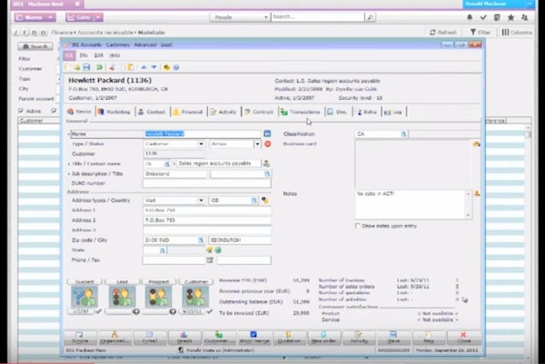Open the Columns layout icon
The width and height of the screenshot is (545, 364).
point(514,32)
